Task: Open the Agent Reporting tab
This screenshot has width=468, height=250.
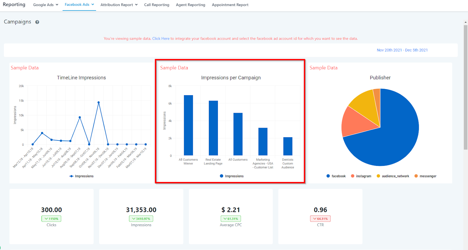Action: (190, 5)
